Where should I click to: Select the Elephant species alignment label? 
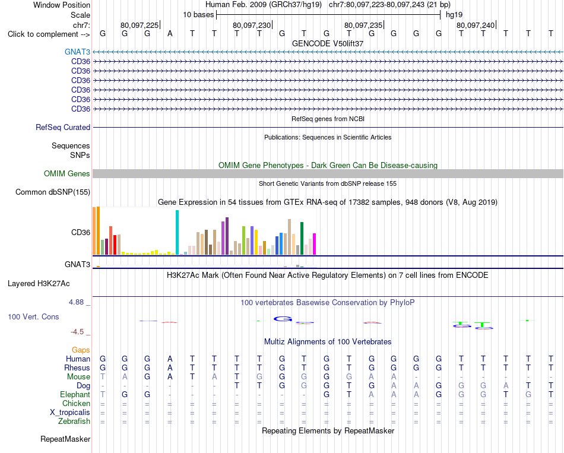[75, 395]
